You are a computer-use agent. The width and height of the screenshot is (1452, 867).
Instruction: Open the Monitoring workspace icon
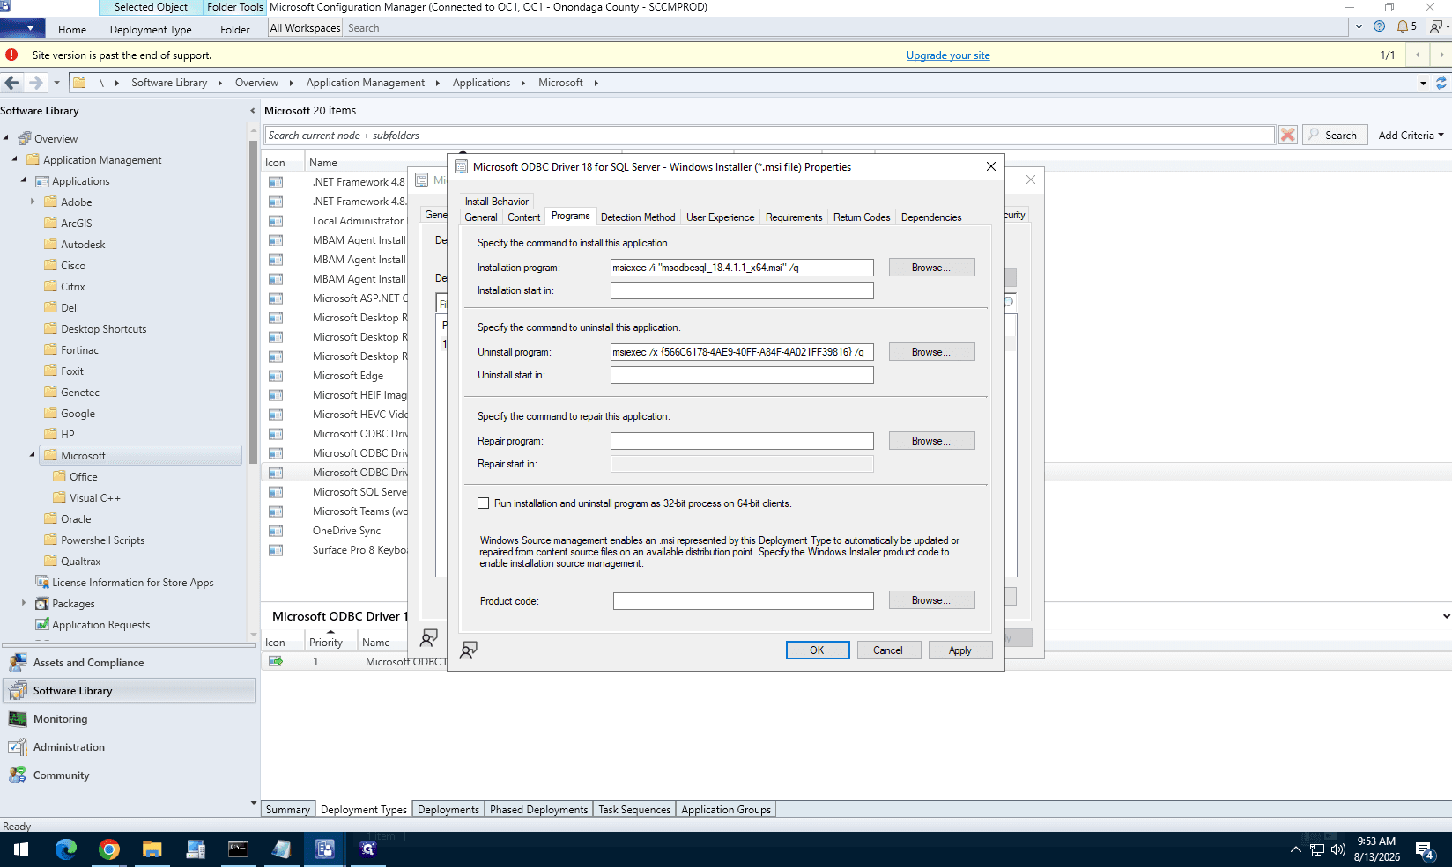18,719
